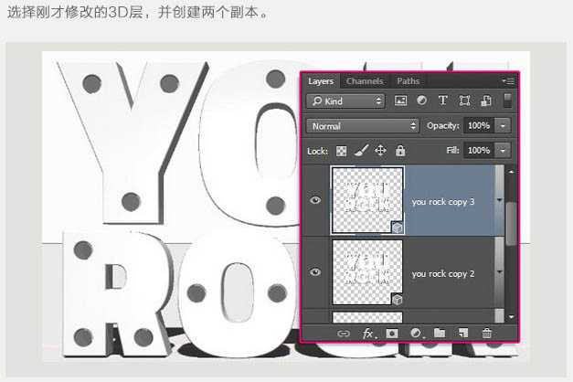
Task: Toggle lock transparent pixels
Action: pos(342,150)
